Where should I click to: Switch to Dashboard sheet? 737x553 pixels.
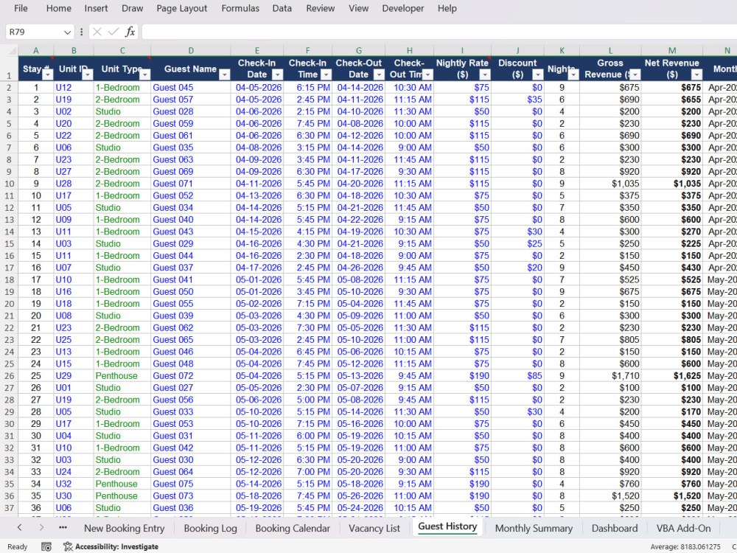coord(615,528)
